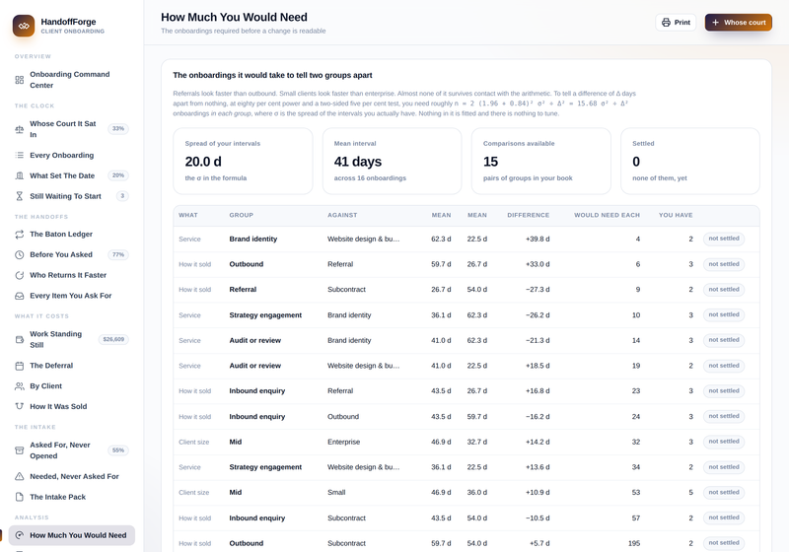Select the Spread of your intervals card
The width and height of the screenshot is (789, 552).
[x=243, y=161]
